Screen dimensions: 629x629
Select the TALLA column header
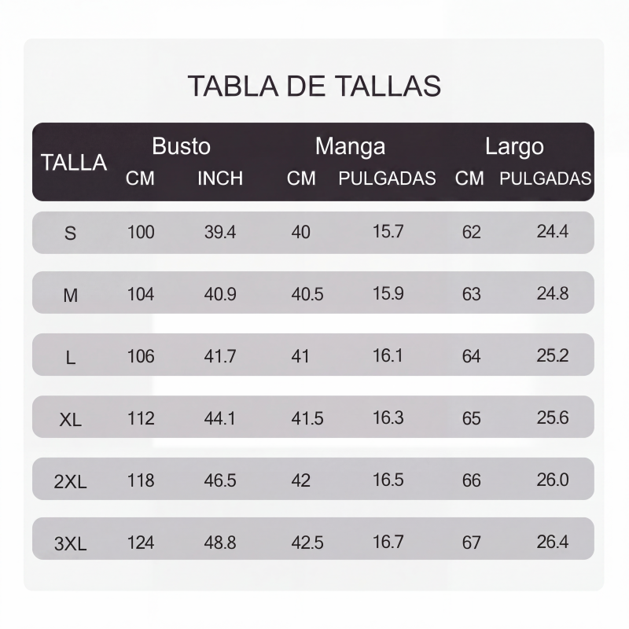(74, 163)
